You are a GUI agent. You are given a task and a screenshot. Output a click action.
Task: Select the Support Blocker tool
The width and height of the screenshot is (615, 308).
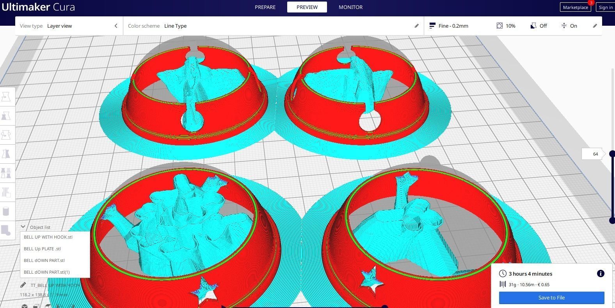tap(6, 192)
